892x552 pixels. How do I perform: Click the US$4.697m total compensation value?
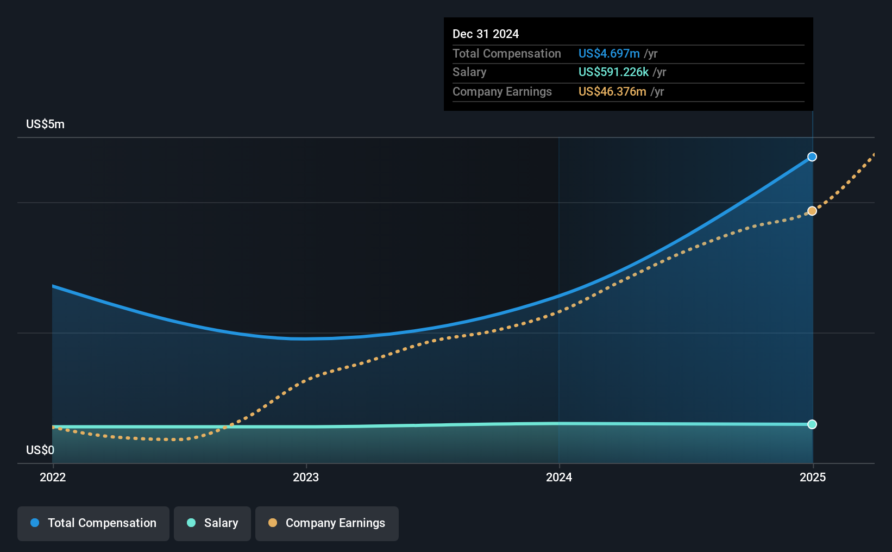tap(609, 53)
